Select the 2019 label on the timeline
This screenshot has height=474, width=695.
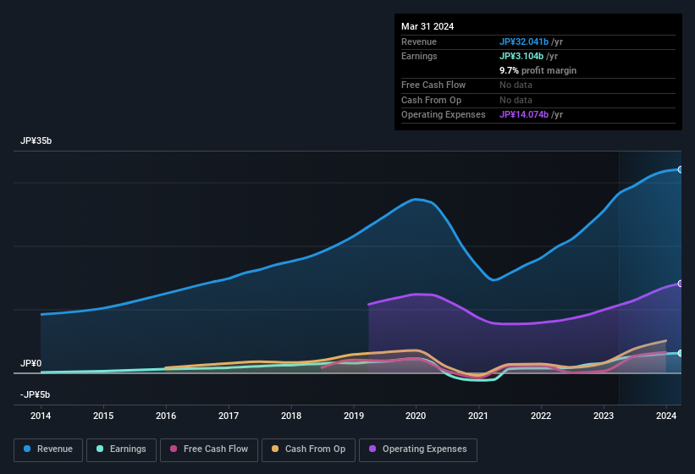click(353, 416)
